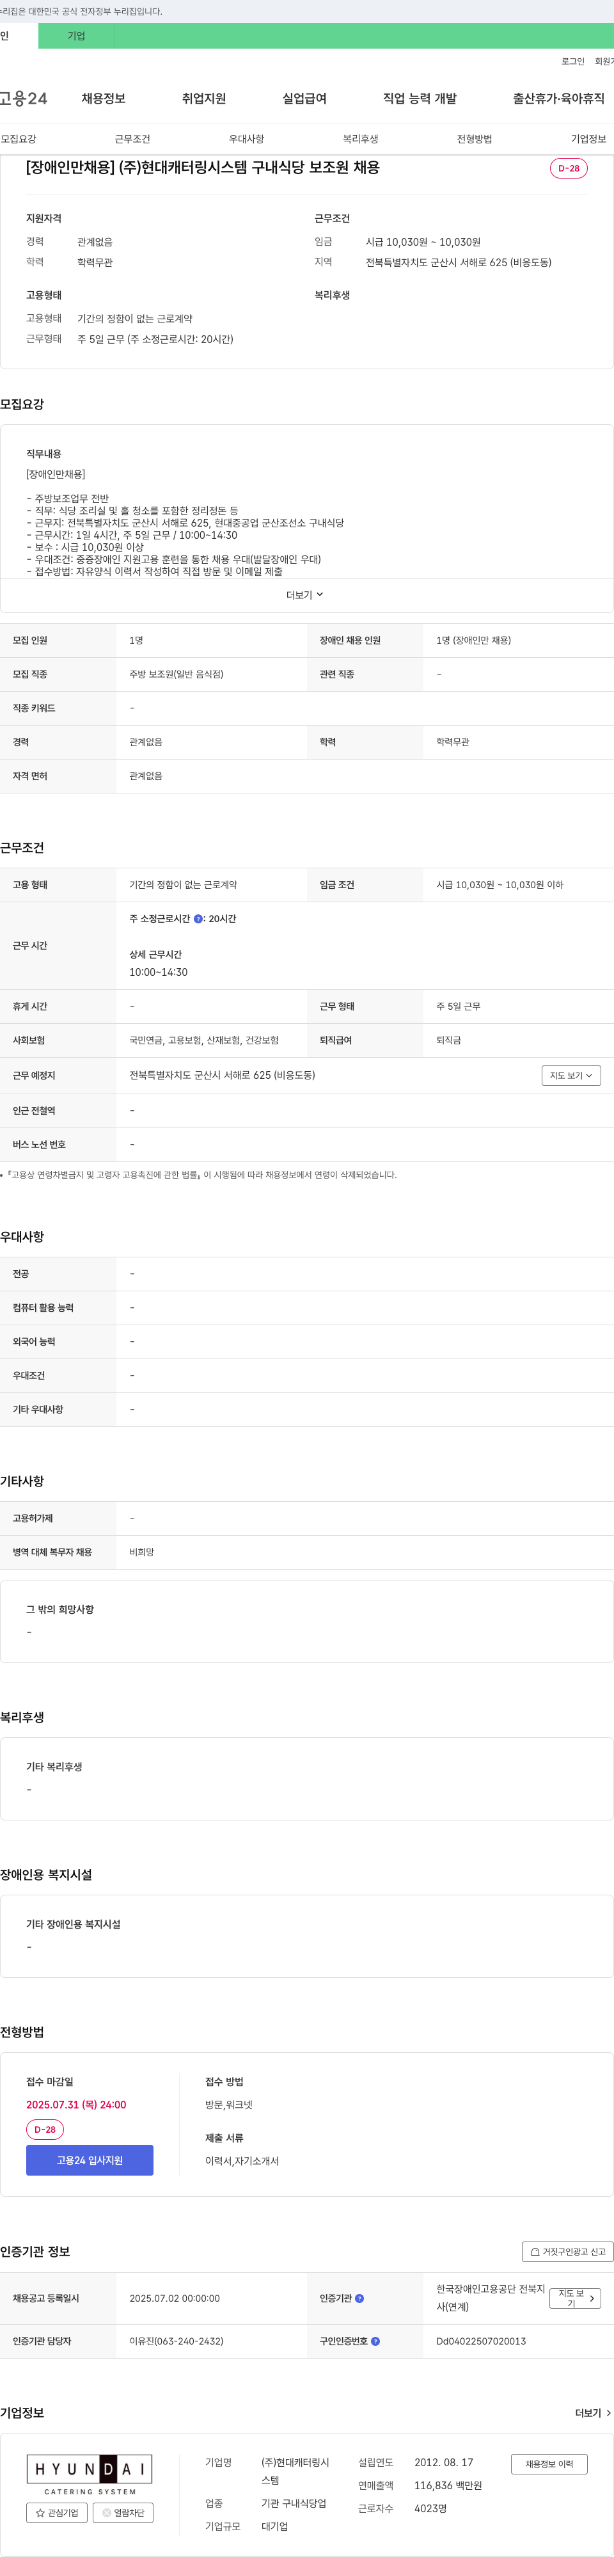Jump to 우대사항 section tab
This screenshot has width=614, height=2557.
pos(246,139)
